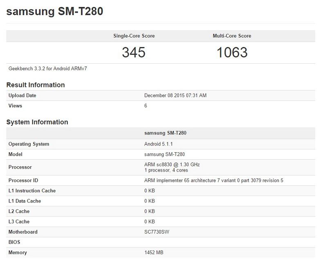Click the Geekbench 3.3.2 for Android text
The image size is (327, 263).
click(x=48, y=69)
